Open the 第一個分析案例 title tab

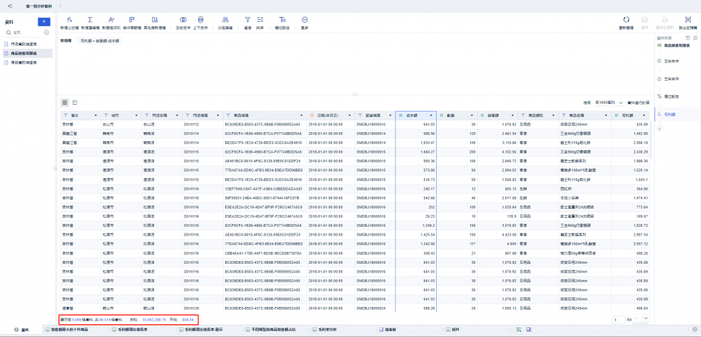click(38, 5)
